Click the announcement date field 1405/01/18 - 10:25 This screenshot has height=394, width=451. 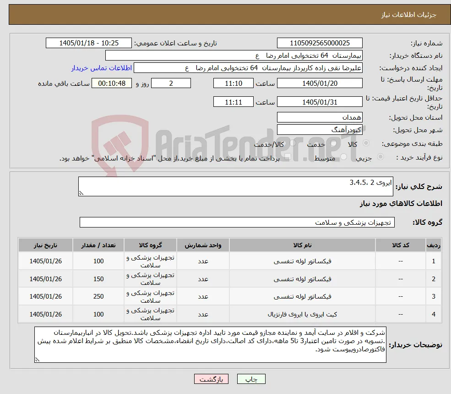tap(88, 43)
